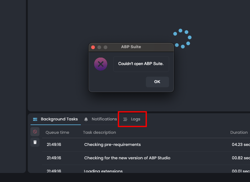
Task: Click OK in the ABP Suite dialog
Action: click(157, 82)
